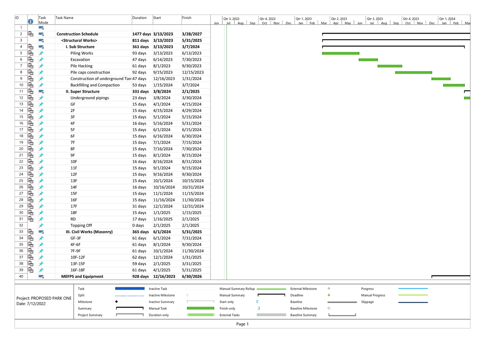
Task: Click the green Deadline arrow symbol in the legend
Action: 329,295
